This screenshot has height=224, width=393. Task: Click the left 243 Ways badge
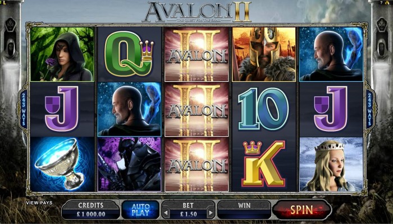pos(24,109)
